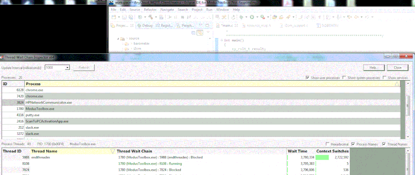The height and width of the screenshot is (175, 415).
Task: Select the endthreadex thread row 5988
Action: point(176,157)
